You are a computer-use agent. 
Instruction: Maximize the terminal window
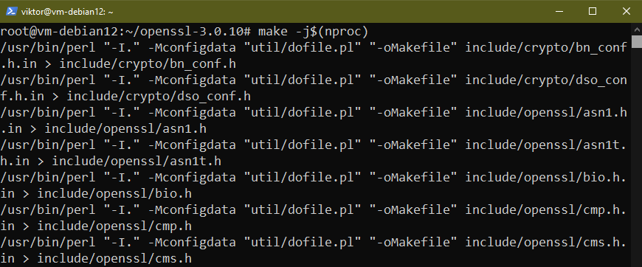pyautogui.click(x=592, y=12)
